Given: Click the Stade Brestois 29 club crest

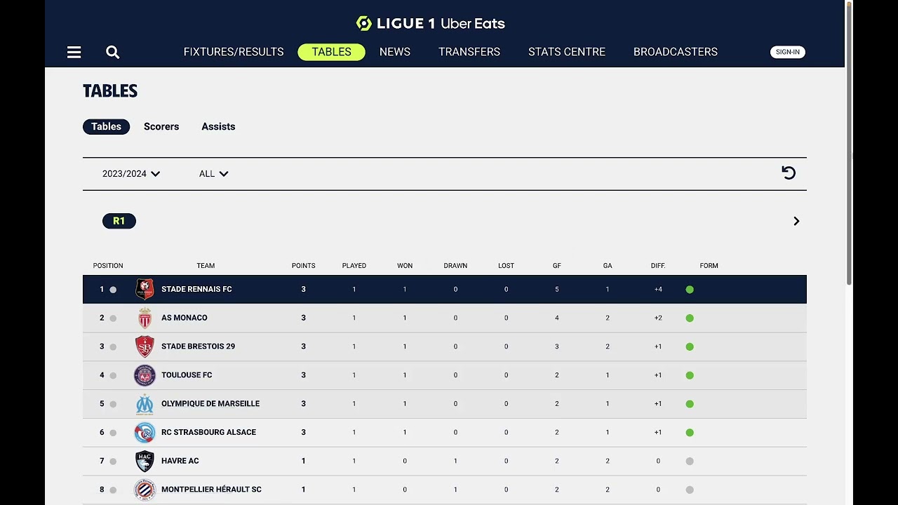Looking at the screenshot, I should (x=145, y=346).
